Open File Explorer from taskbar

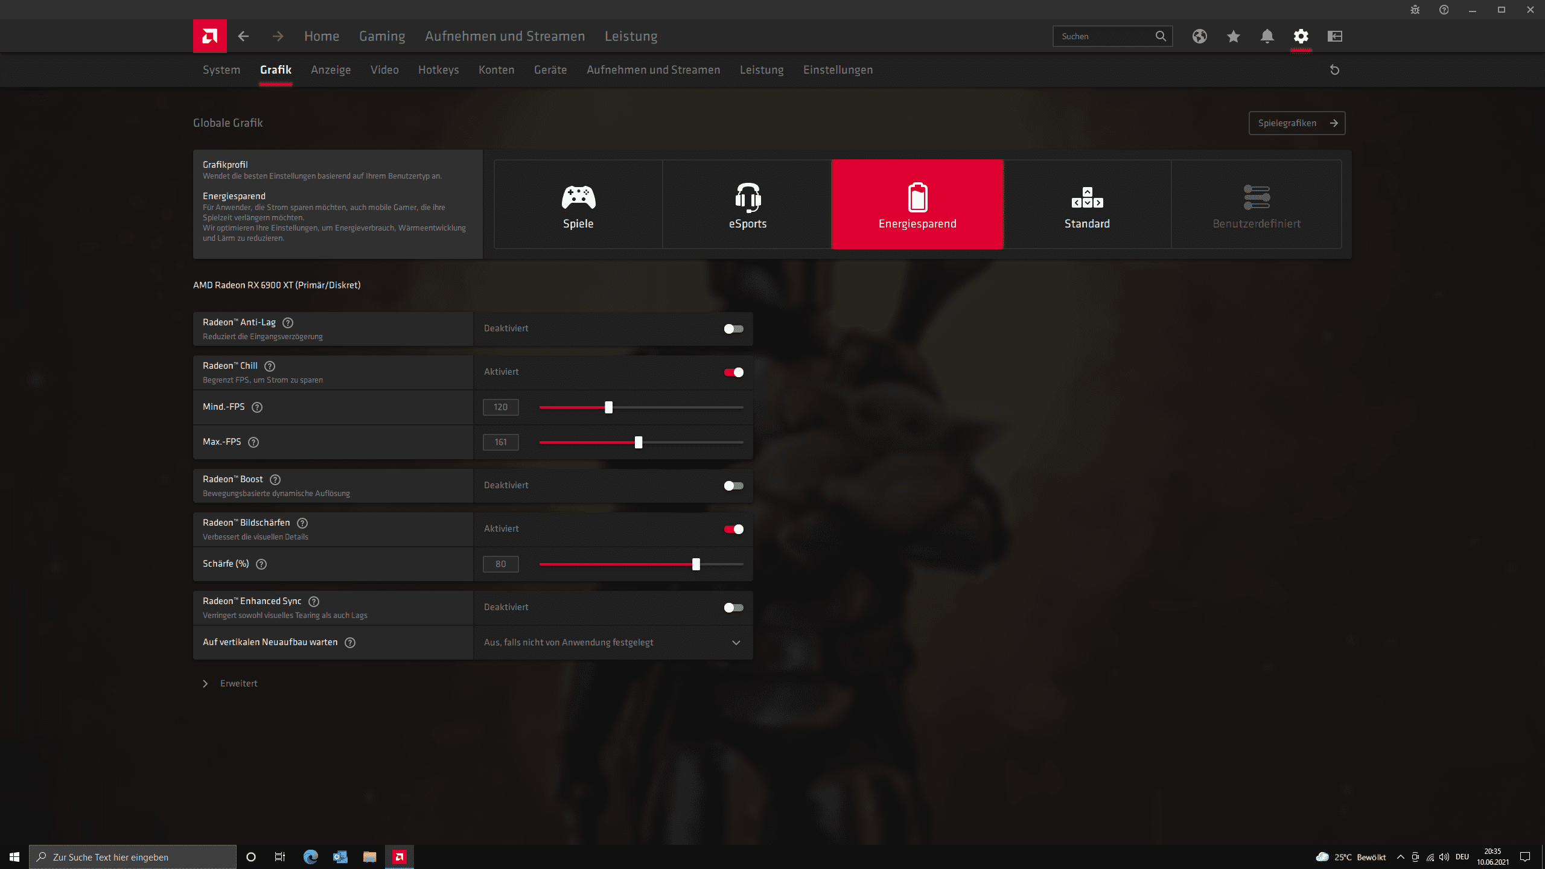coord(369,857)
